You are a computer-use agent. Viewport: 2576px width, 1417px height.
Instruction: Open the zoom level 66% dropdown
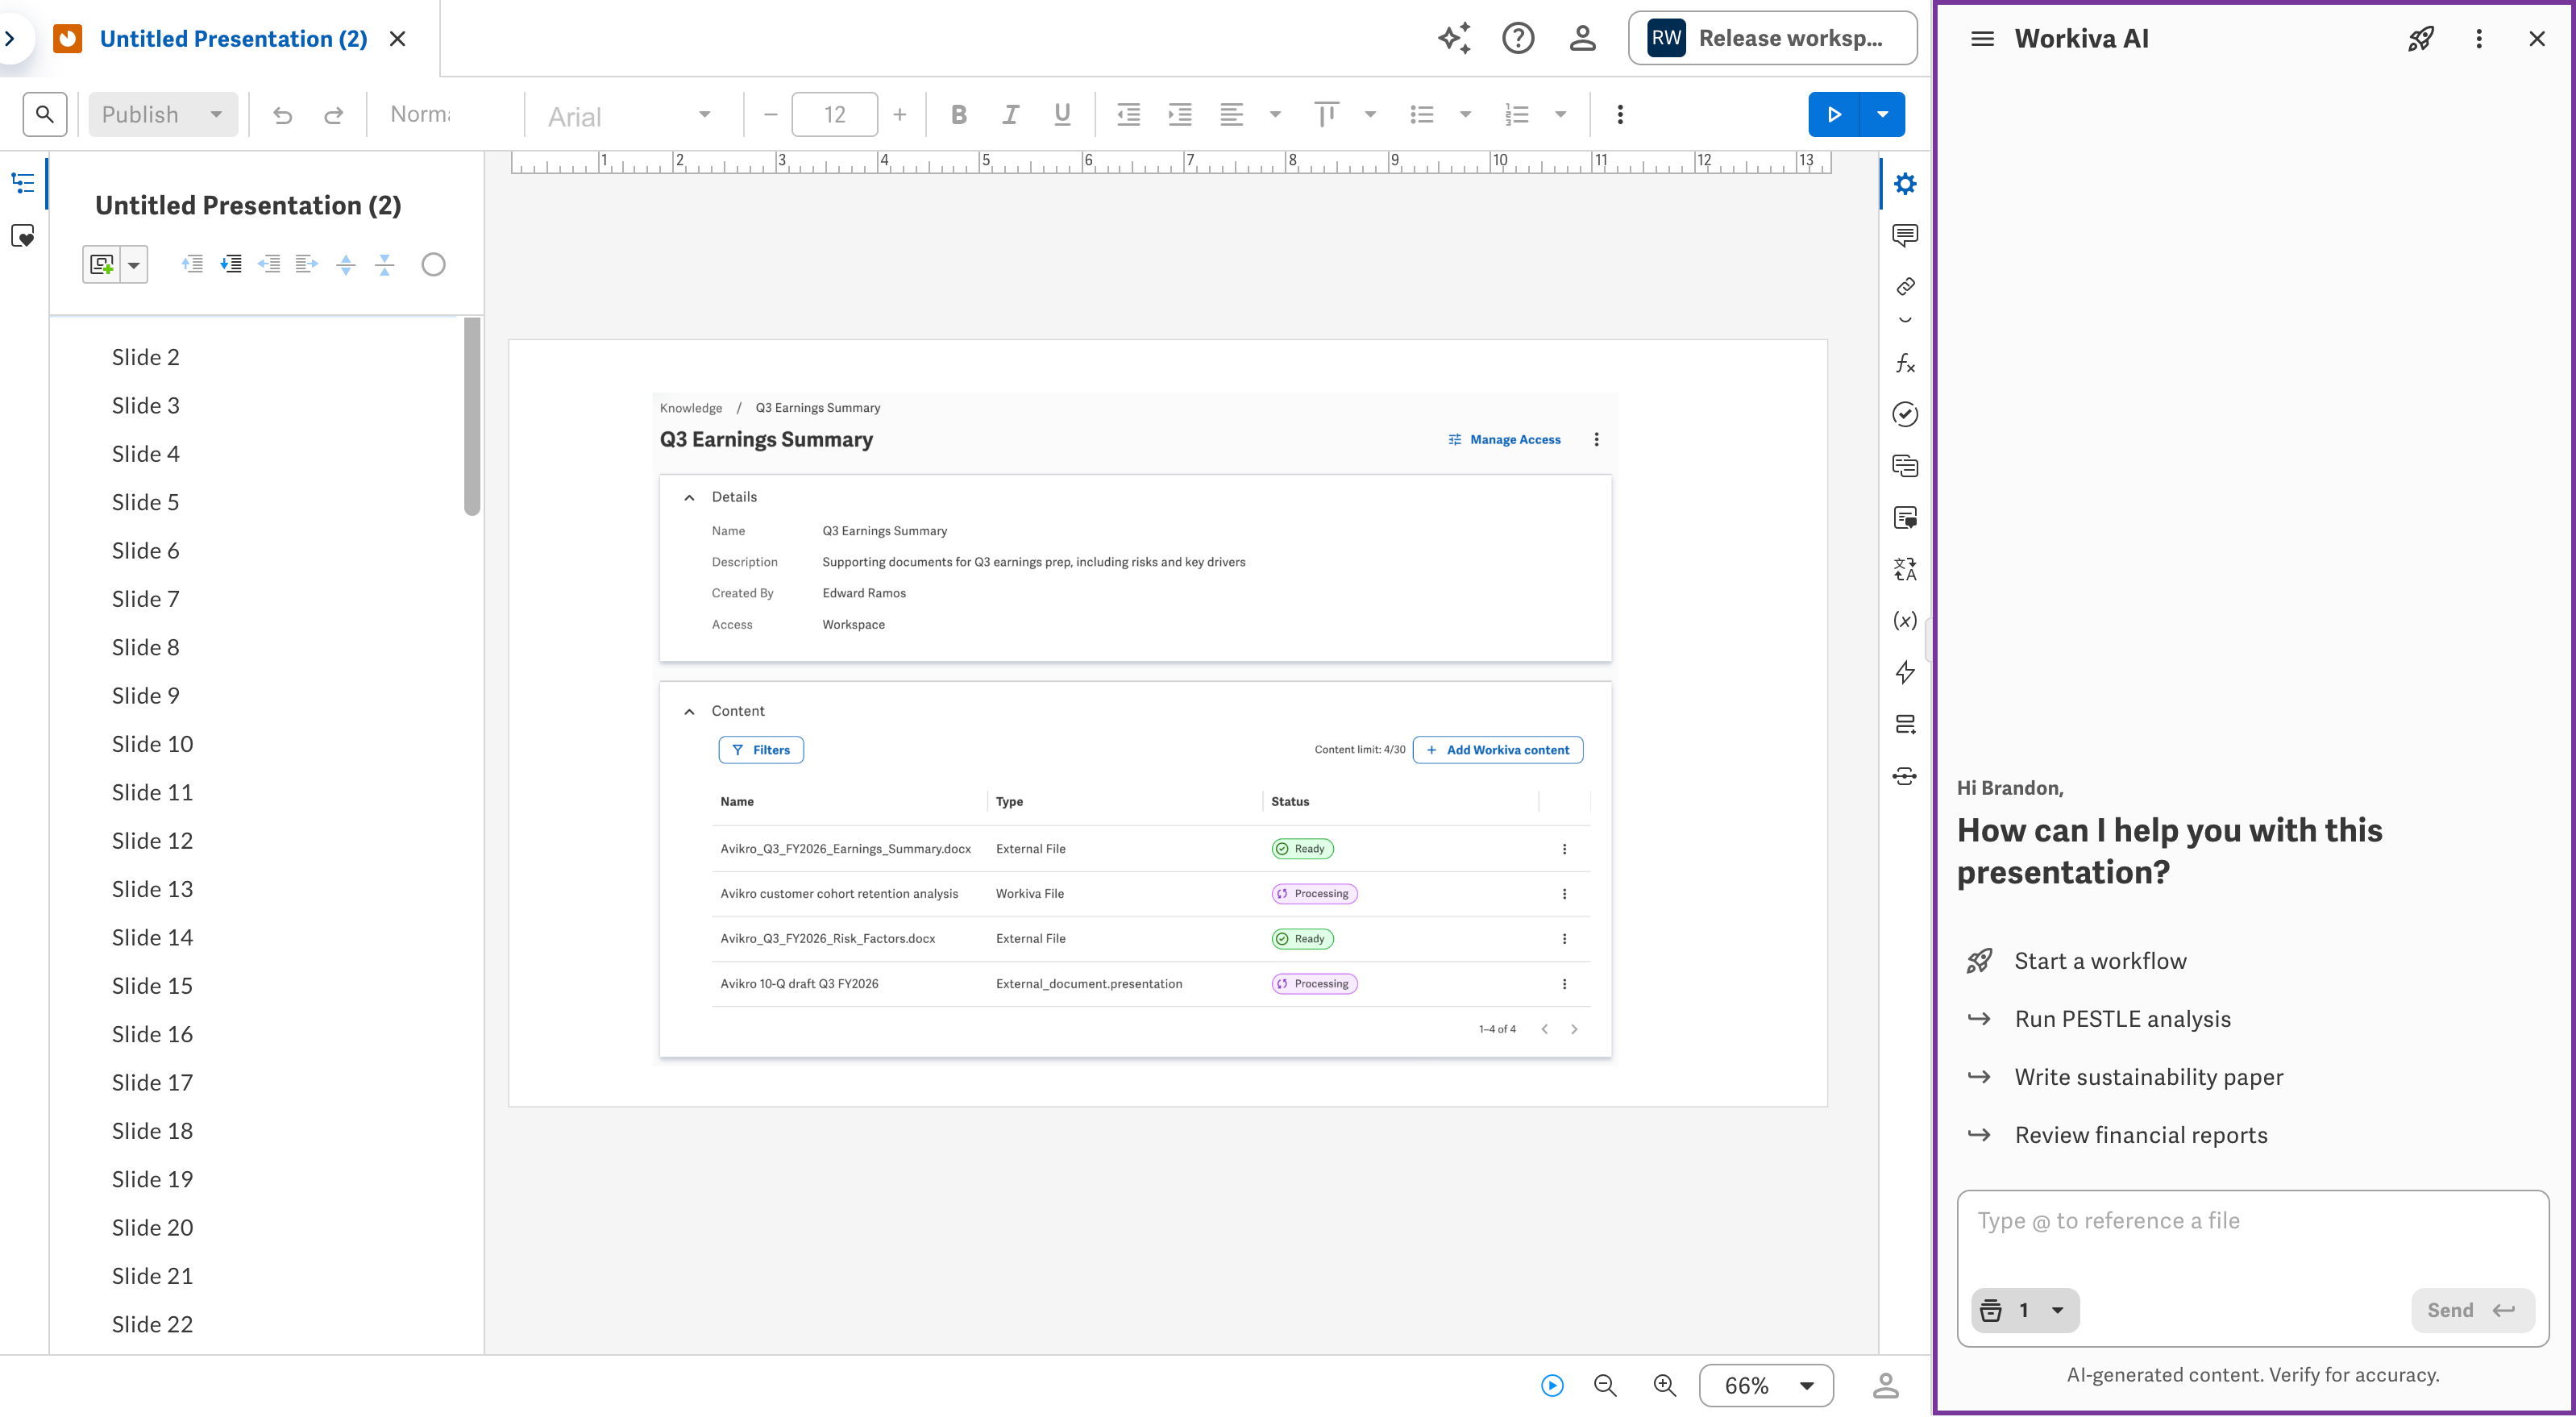click(1766, 1385)
